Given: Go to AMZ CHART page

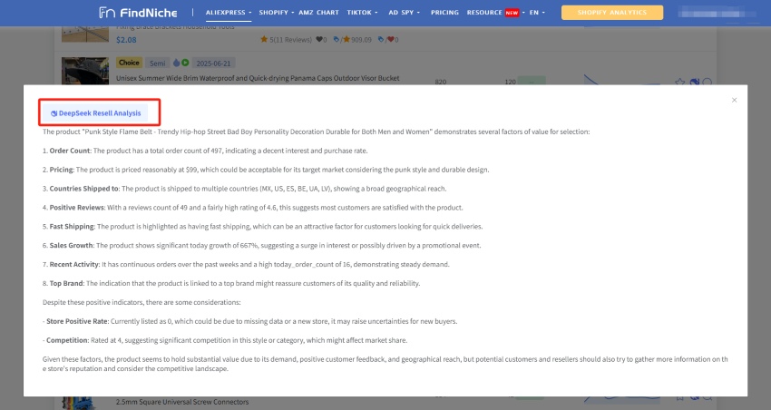Looking at the screenshot, I should click(x=318, y=13).
